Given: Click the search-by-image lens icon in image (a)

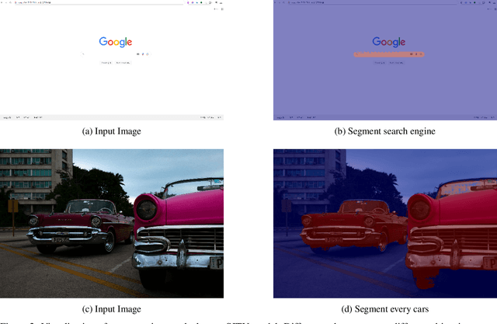Looking at the screenshot, I should click(146, 54).
